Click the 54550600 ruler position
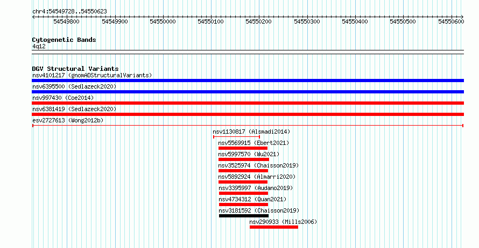This screenshot has height=248, width=479. tap(451, 21)
